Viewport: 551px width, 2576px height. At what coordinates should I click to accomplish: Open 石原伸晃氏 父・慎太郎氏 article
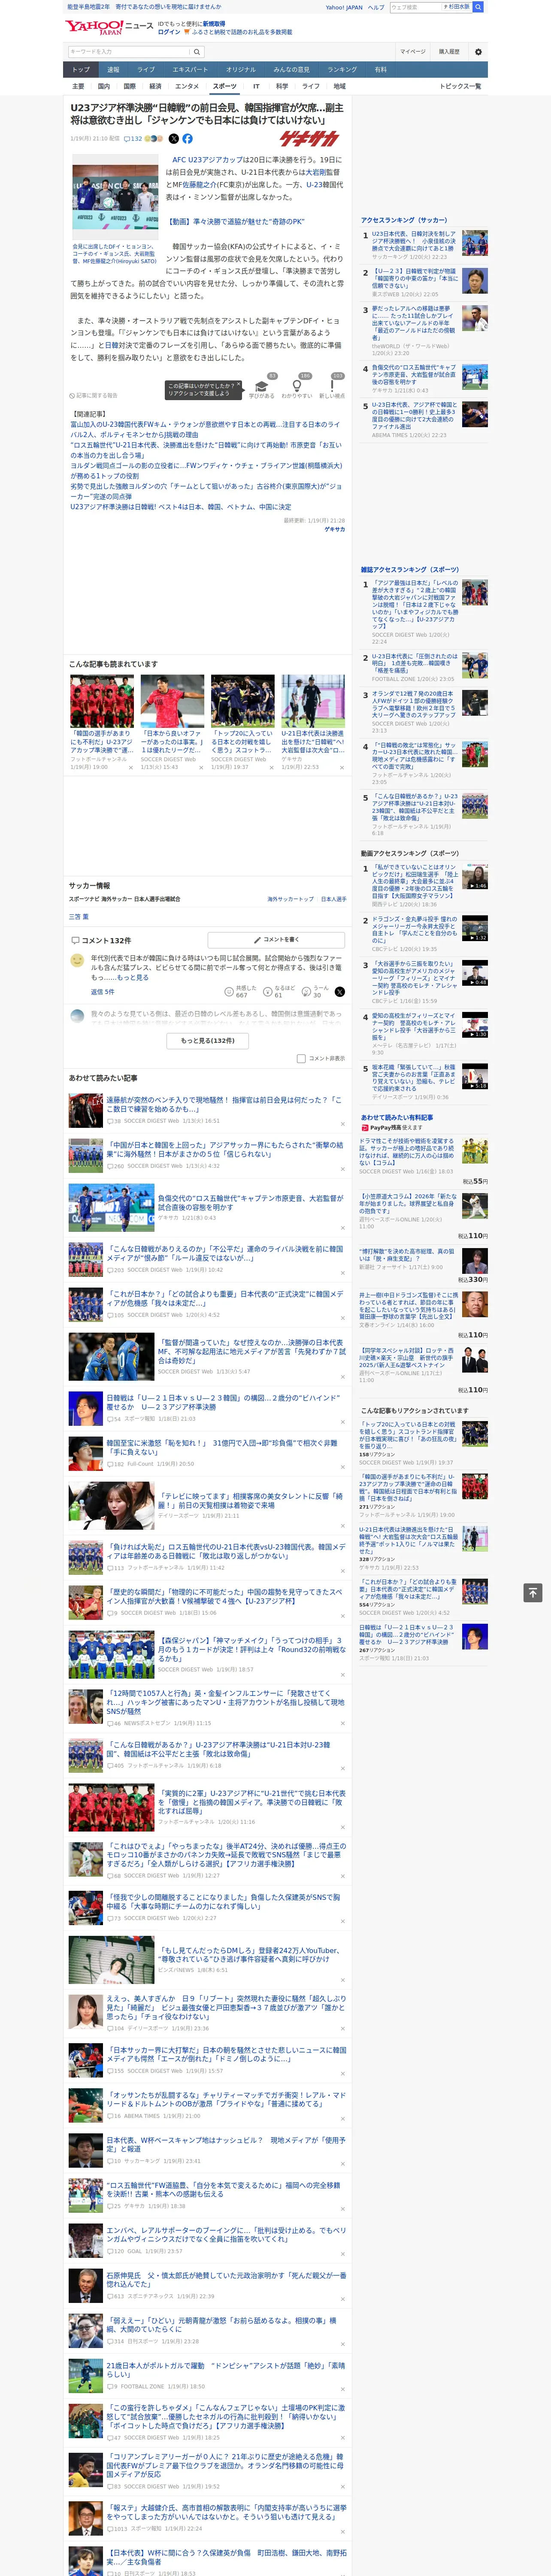pos(226,2278)
